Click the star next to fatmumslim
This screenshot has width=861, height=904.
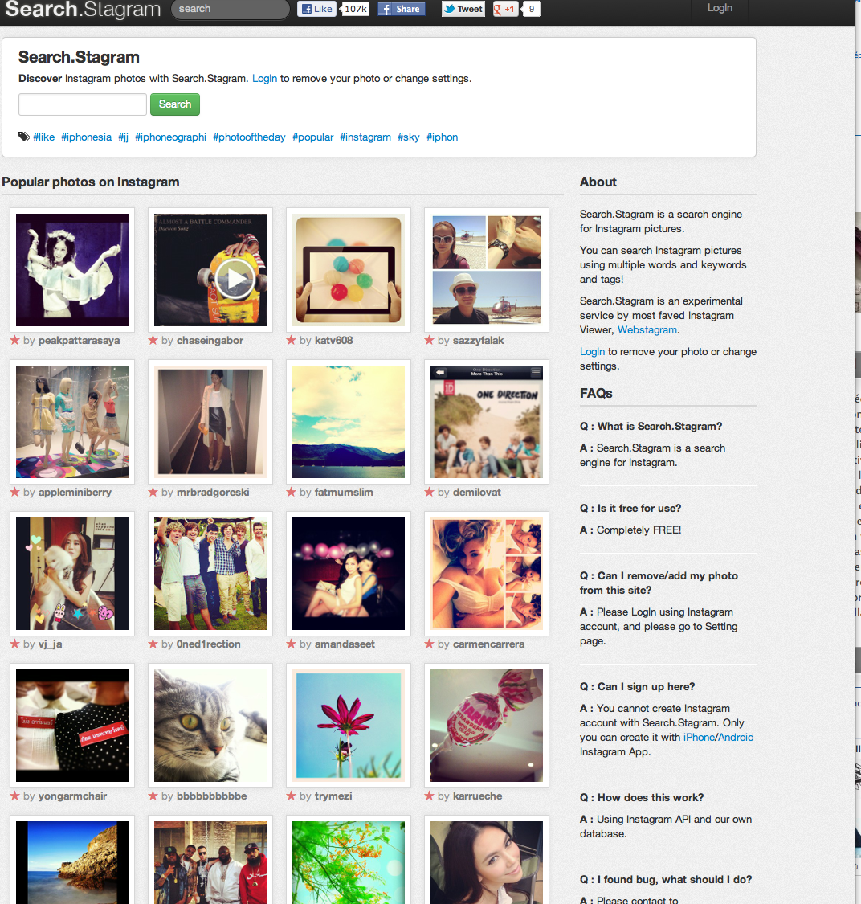tap(291, 492)
